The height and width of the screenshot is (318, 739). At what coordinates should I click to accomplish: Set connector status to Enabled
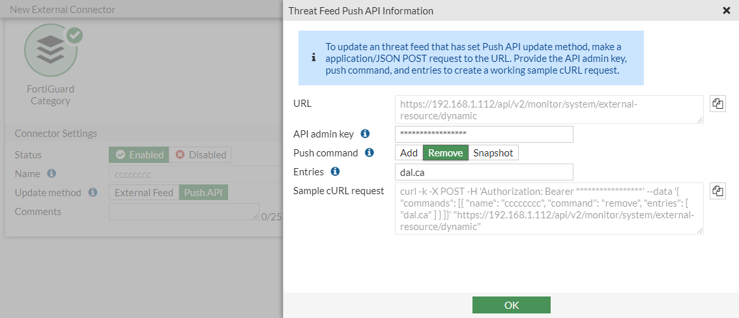coord(139,154)
